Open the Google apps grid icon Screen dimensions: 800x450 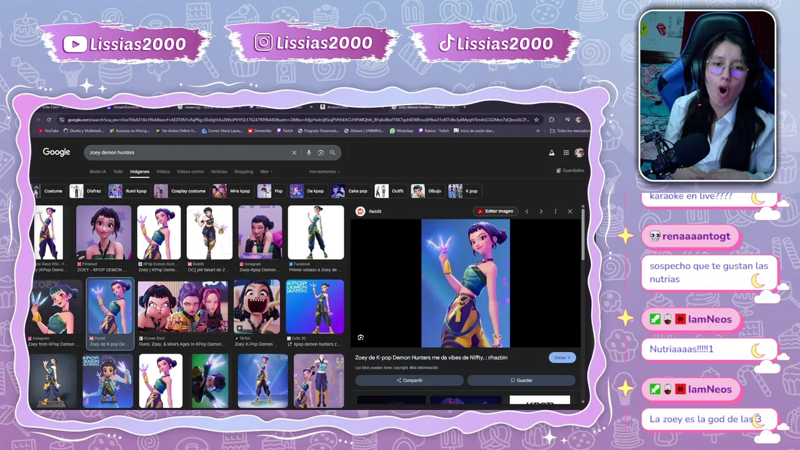566,152
